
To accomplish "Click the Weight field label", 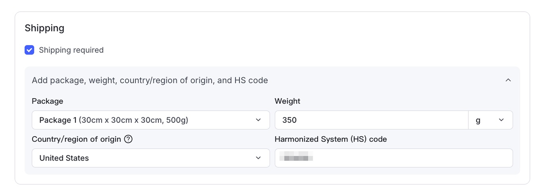I will point(287,101).
